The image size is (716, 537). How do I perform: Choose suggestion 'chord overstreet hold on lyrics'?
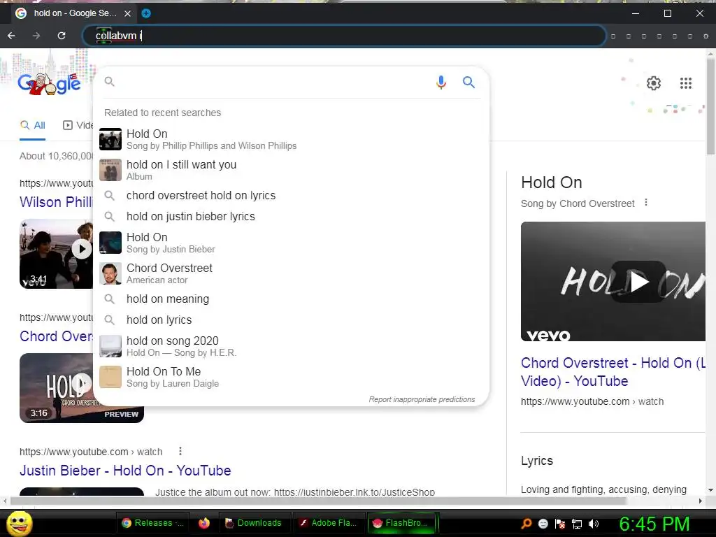point(292,196)
